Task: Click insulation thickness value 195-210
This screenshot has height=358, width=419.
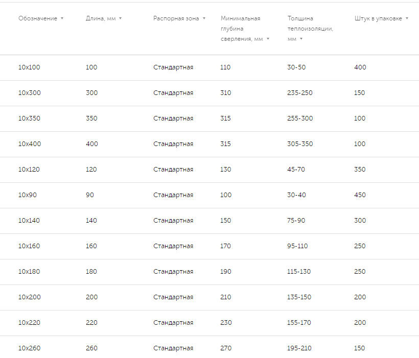Action: [x=300, y=348]
